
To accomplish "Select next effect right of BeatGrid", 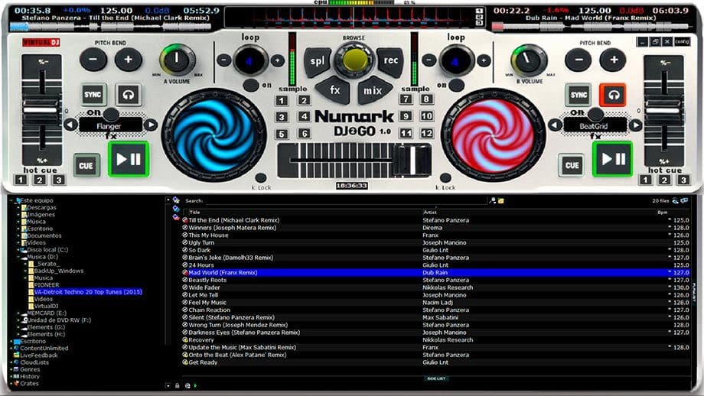I will pyautogui.click(x=635, y=125).
